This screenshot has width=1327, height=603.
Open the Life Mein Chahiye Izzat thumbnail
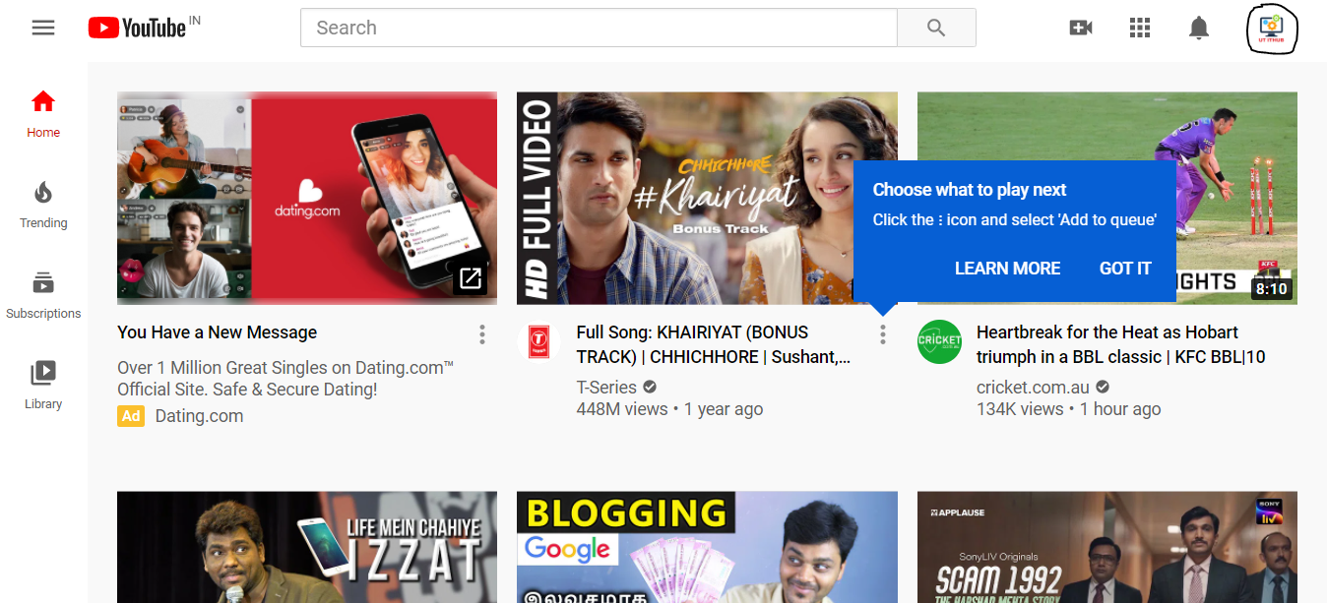[x=307, y=547]
